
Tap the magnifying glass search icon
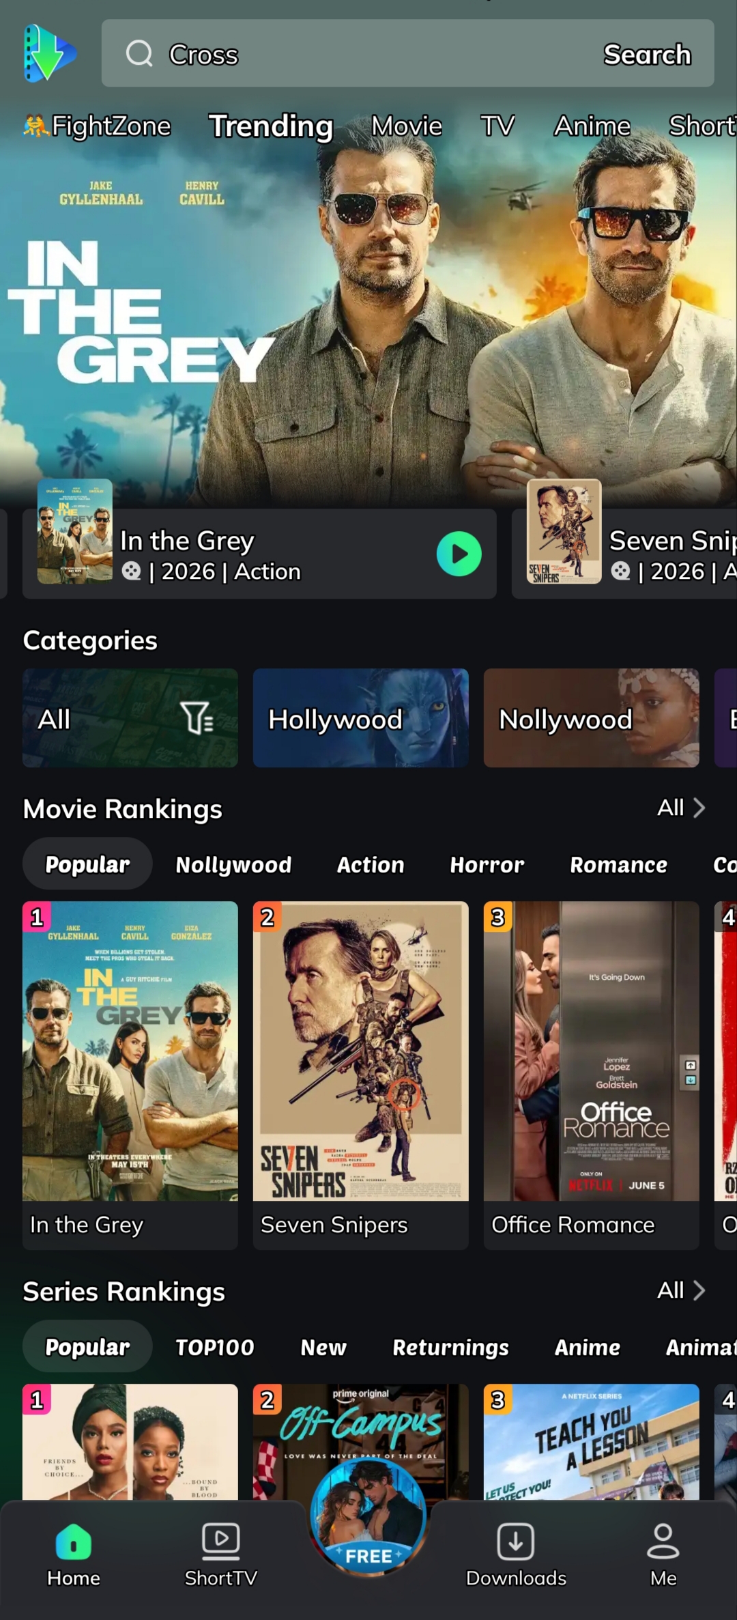coord(139,53)
